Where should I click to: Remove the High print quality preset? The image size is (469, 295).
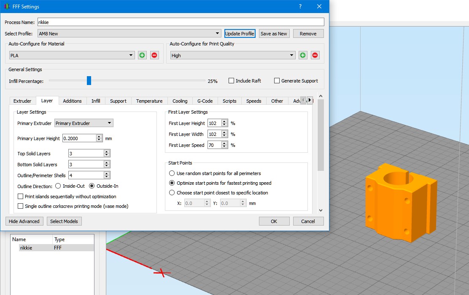click(315, 55)
